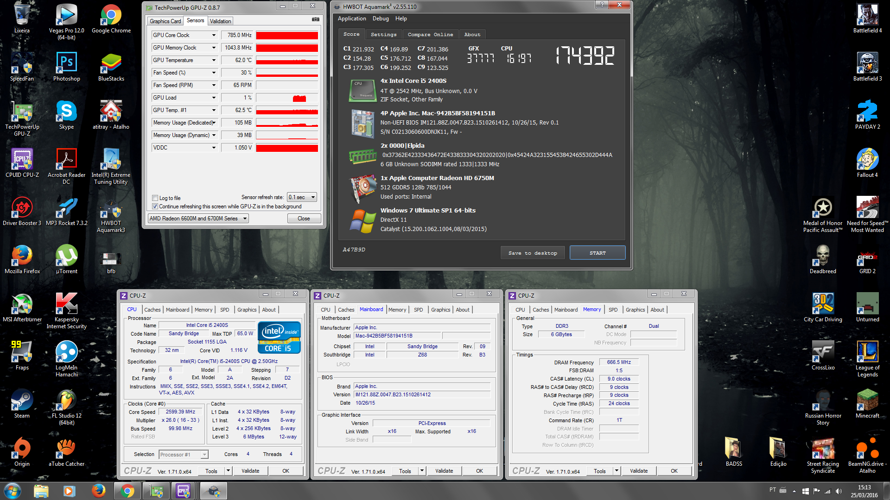890x500 pixels.
Task: Click START button in Aquamark
Action: [x=598, y=253]
